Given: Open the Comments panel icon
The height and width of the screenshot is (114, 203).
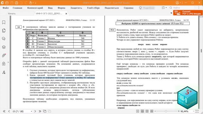Looking at the screenshot, I should (4, 39).
